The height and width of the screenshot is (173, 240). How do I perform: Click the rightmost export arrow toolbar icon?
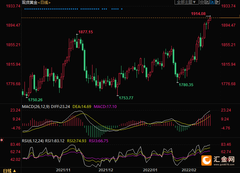(x=217, y=2)
